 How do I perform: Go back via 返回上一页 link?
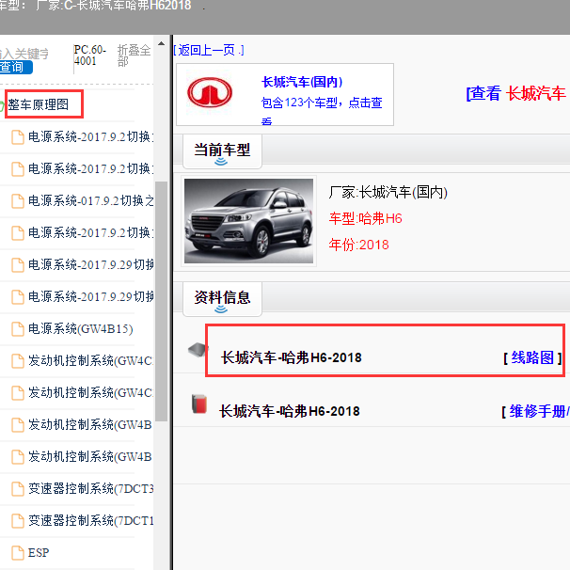coord(209,50)
